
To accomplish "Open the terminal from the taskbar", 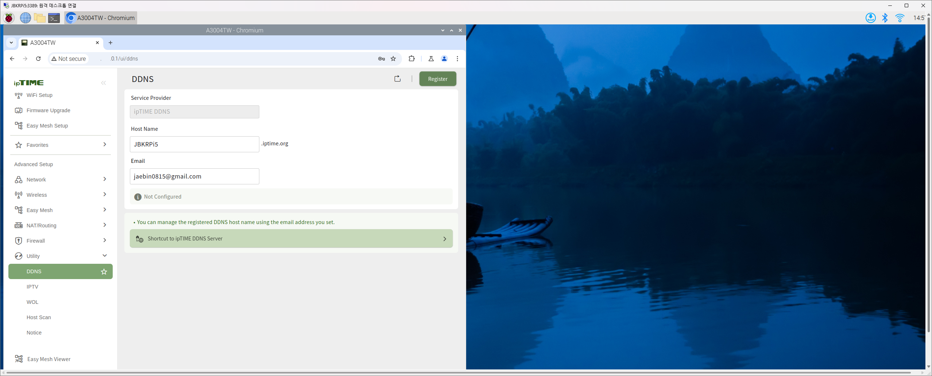I will click(54, 18).
